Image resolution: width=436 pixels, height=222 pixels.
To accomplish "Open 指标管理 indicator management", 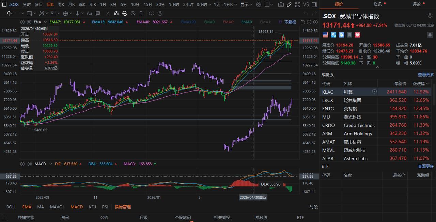I will 123,207.
